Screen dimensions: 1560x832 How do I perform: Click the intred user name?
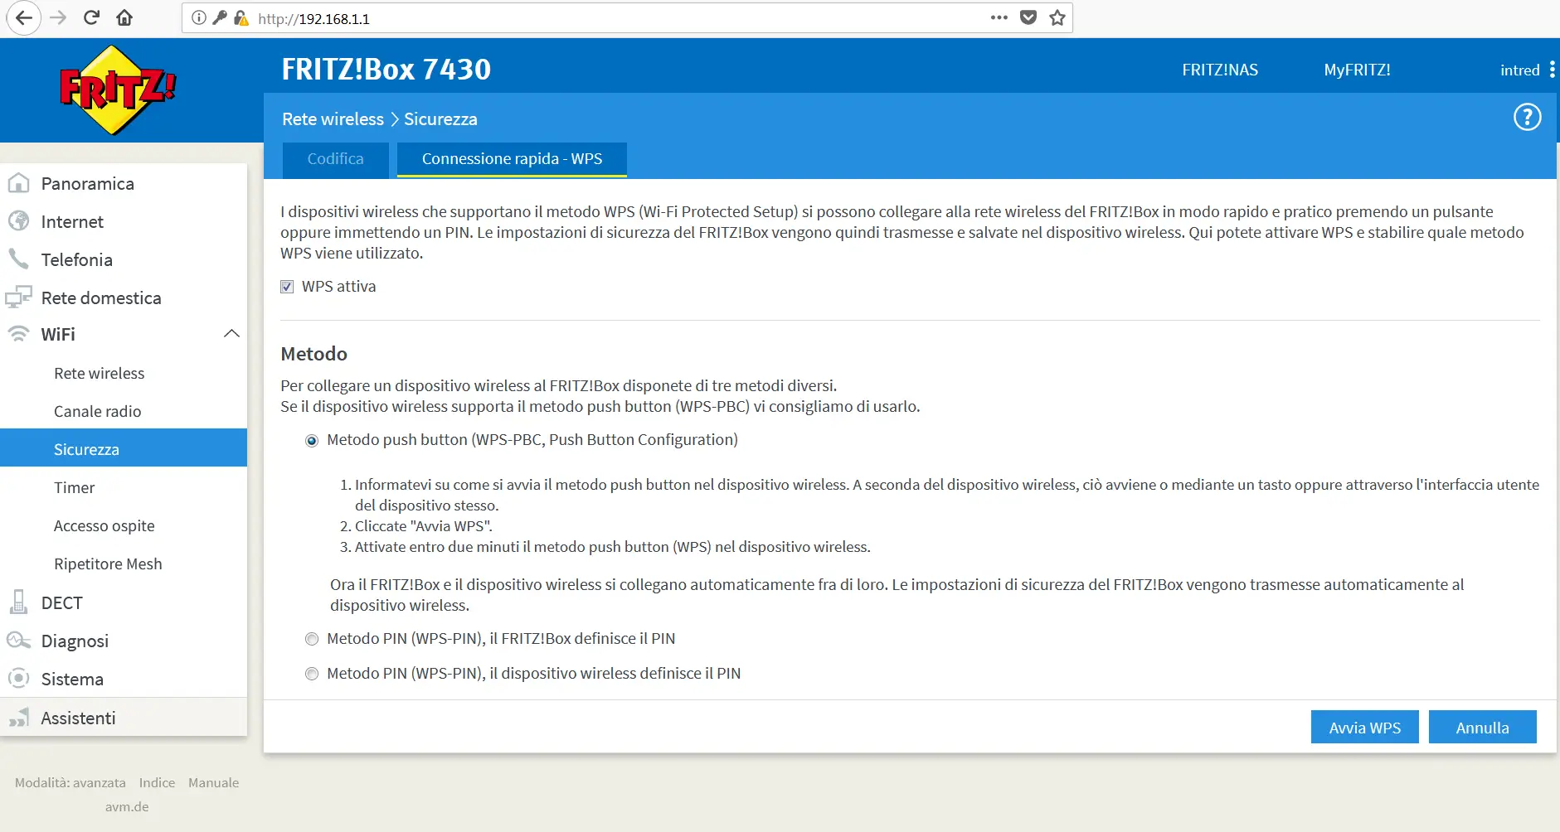pos(1519,70)
